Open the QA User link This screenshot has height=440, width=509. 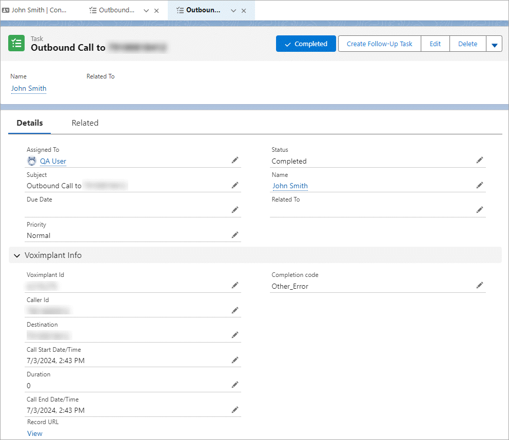click(x=53, y=161)
